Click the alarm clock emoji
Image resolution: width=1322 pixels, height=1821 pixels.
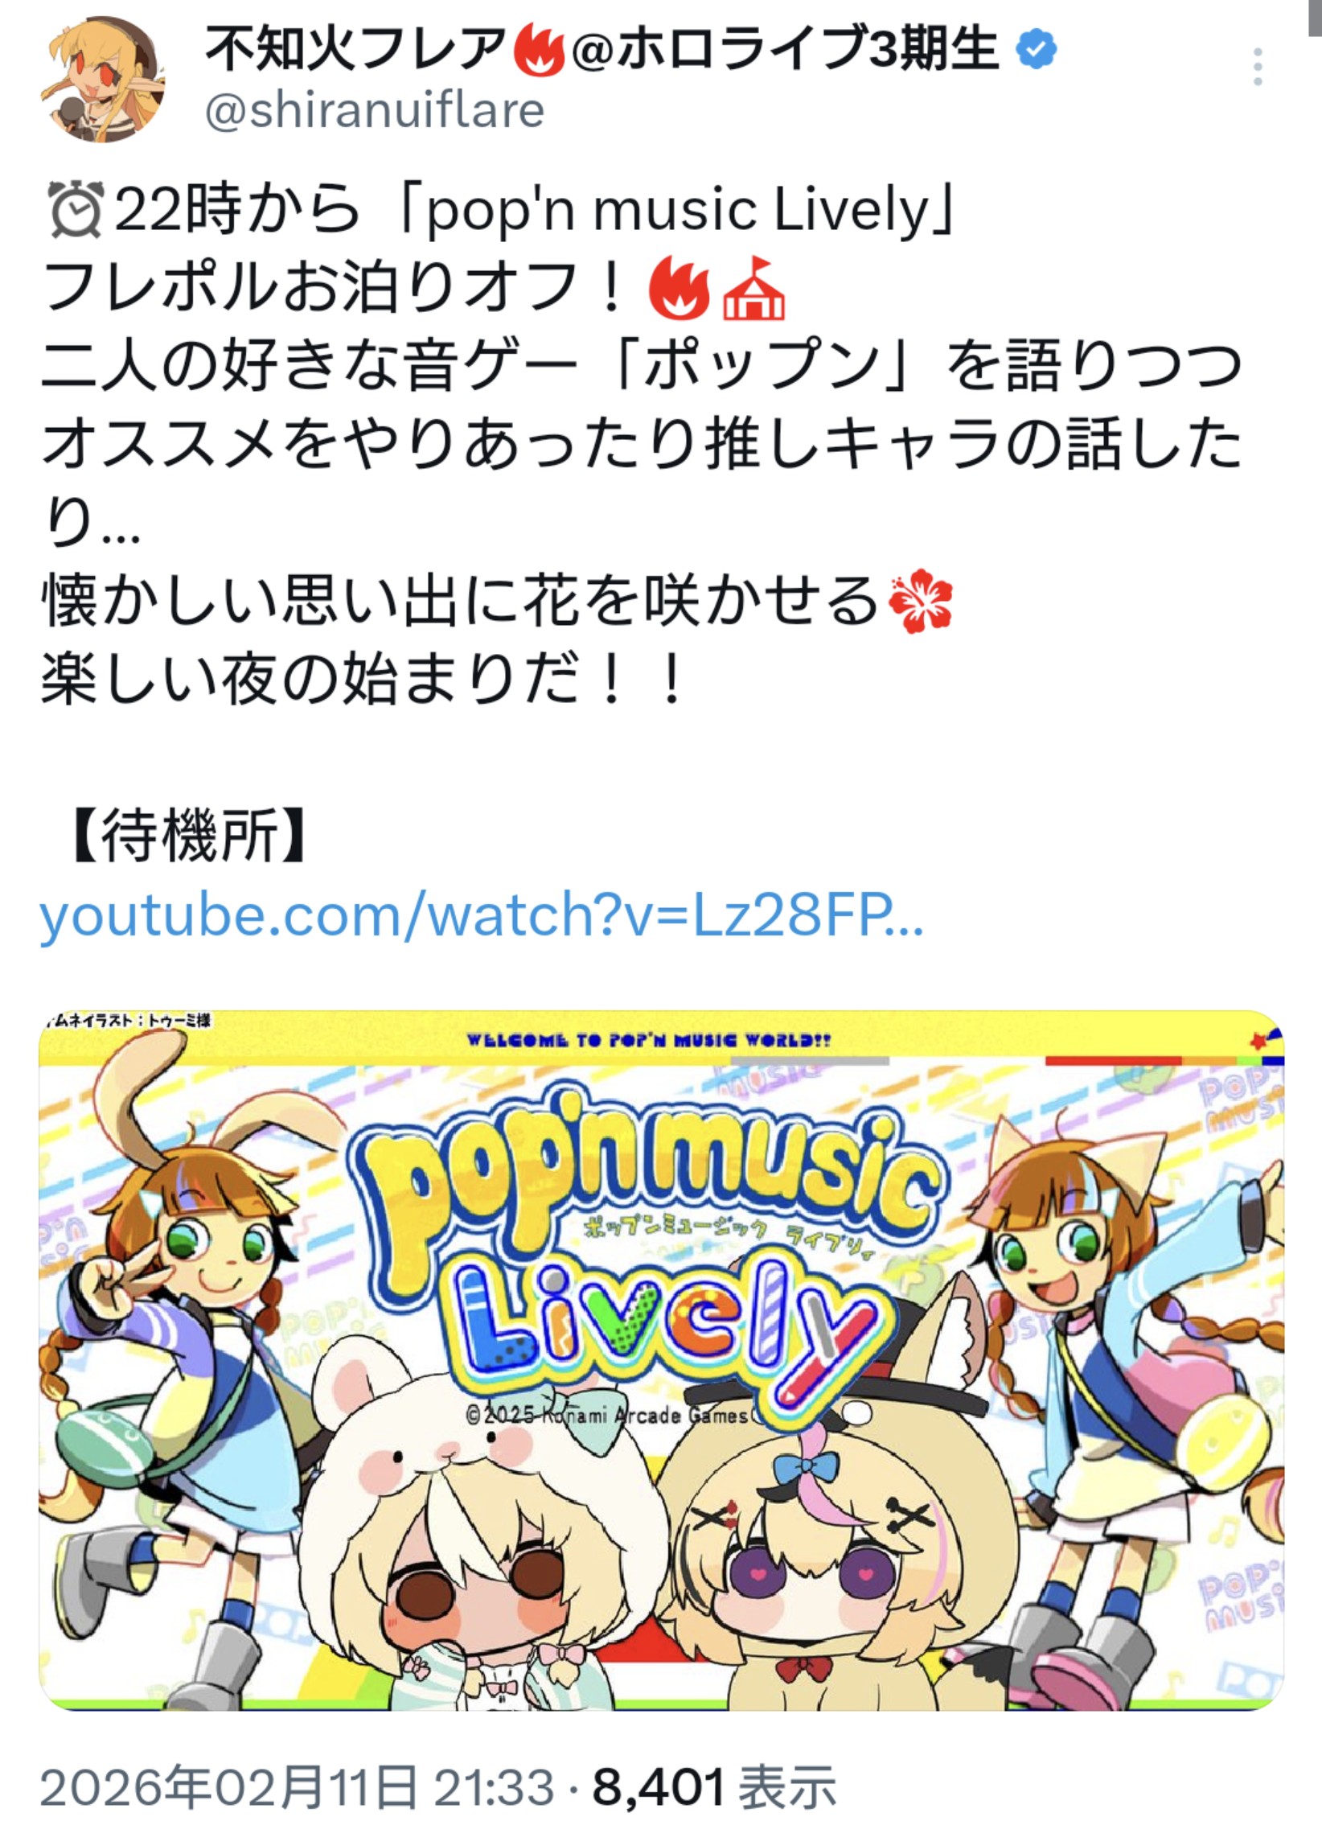click(x=76, y=211)
